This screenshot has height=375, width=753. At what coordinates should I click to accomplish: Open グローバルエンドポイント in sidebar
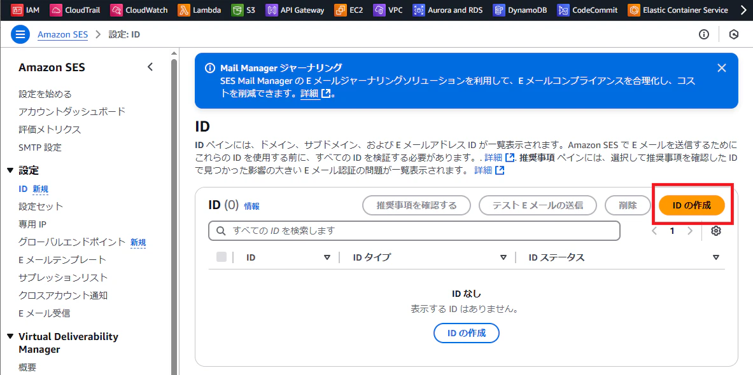(x=72, y=242)
